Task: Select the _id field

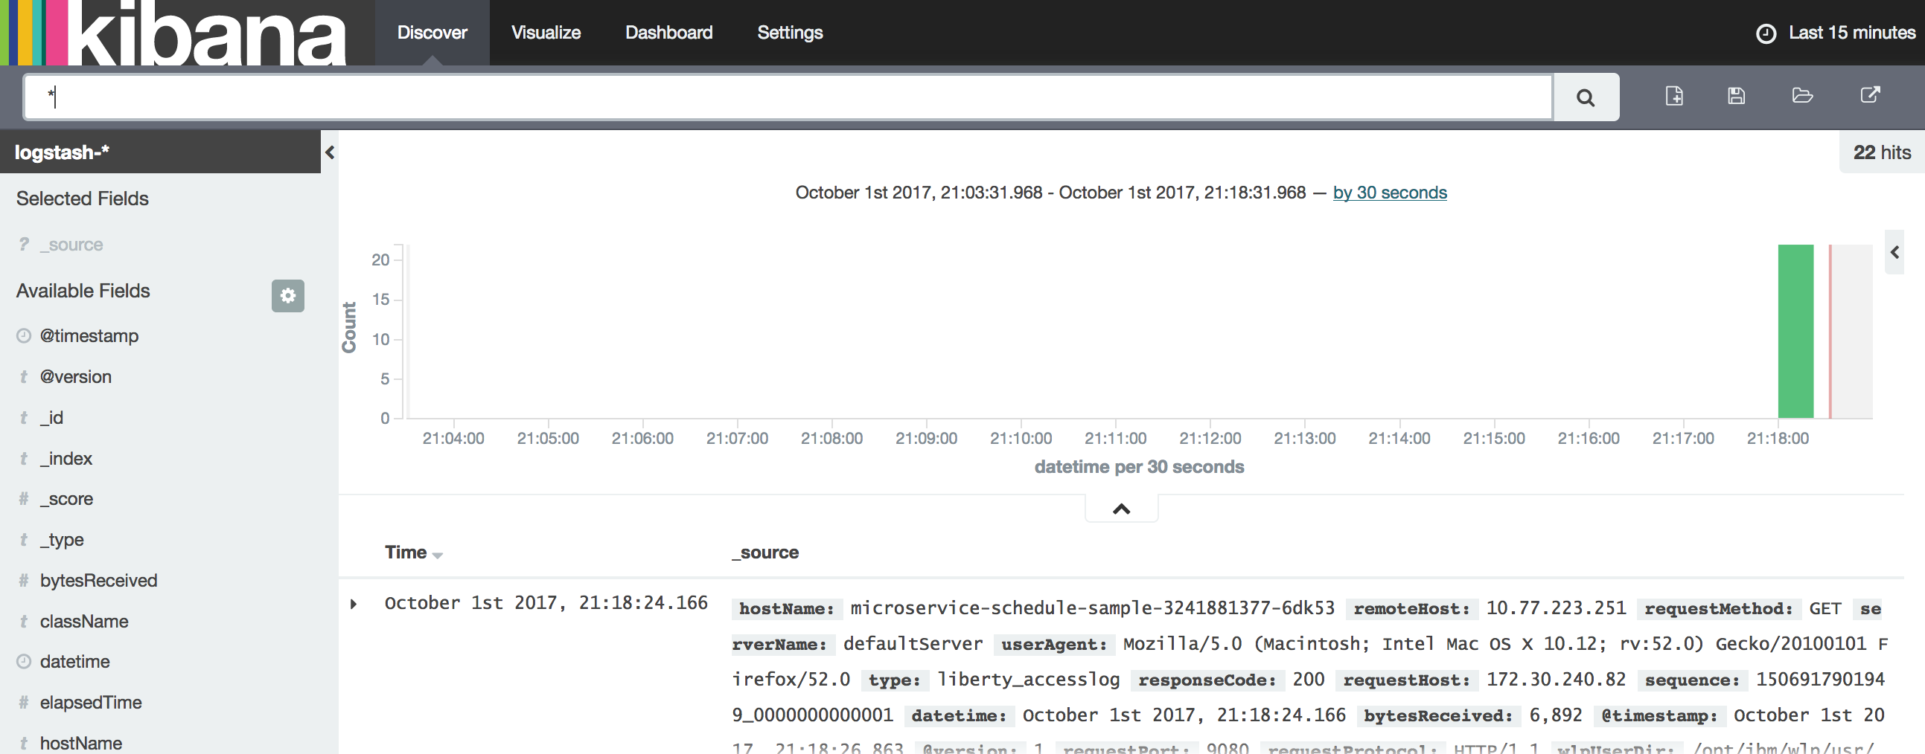Action: (51, 418)
